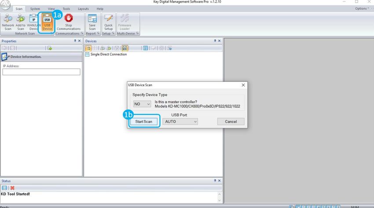Open the Help ribbon tab
The height and width of the screenshot is (208, 374).
(x=100, y=9)
